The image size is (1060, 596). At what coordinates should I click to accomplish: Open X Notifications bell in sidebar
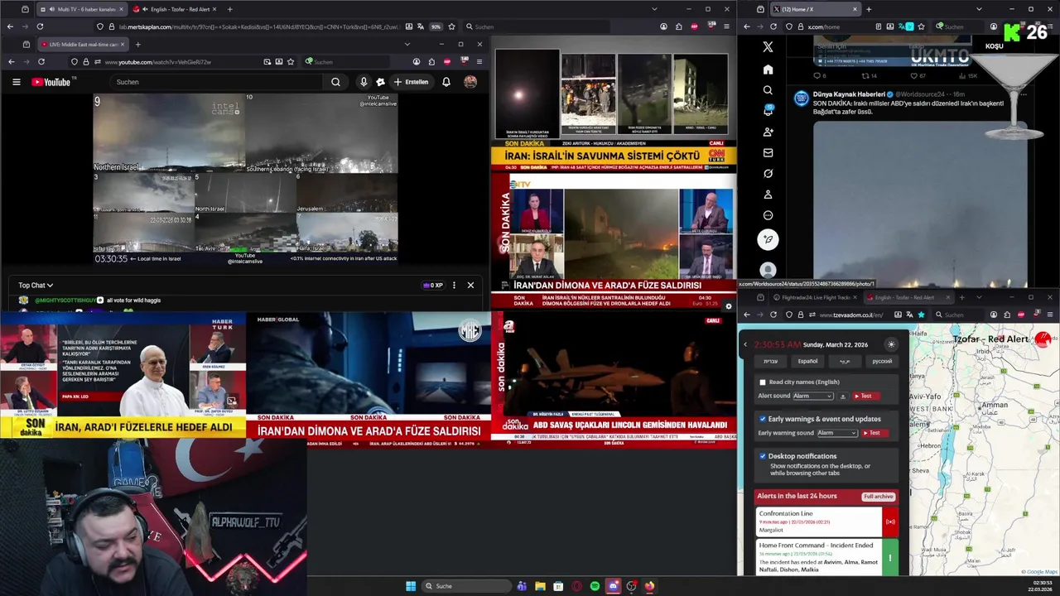coord(768,111)
